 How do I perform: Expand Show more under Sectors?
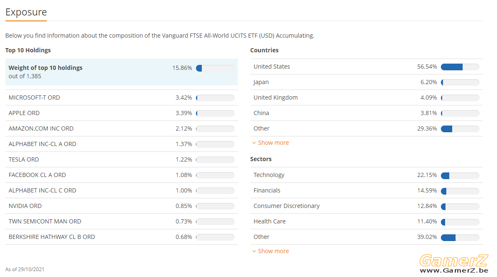pos(270,251)
